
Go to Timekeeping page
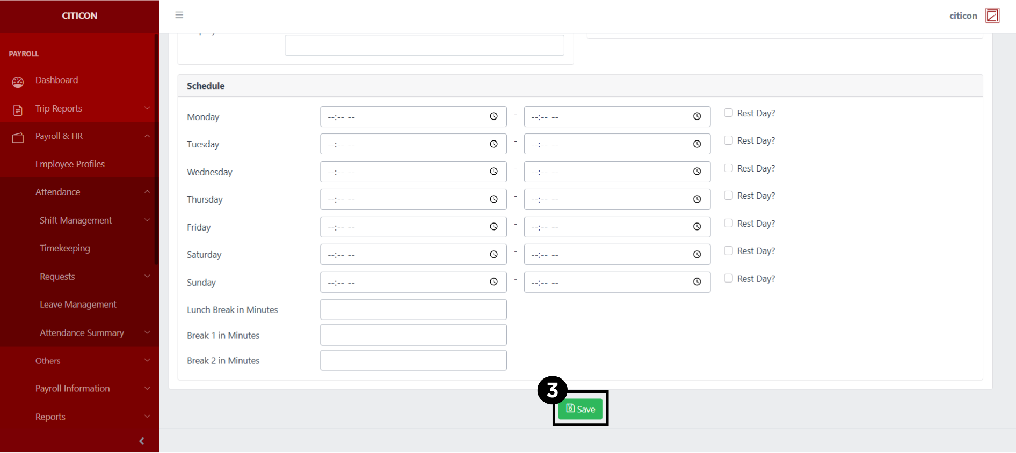[65, 248]
